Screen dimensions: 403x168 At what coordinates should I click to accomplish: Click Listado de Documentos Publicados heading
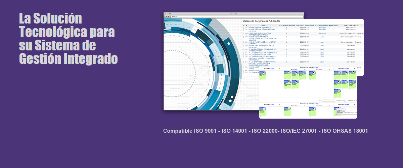point(262,21)
